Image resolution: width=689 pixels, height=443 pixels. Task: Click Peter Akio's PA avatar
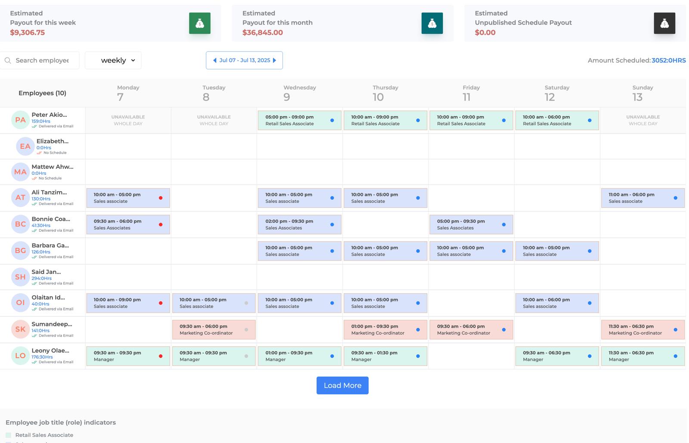[20, 120]
